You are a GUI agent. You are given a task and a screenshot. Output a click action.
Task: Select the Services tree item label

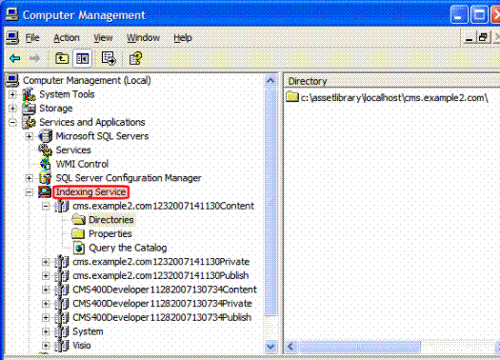pyautogui.click(x=73, y=150)
